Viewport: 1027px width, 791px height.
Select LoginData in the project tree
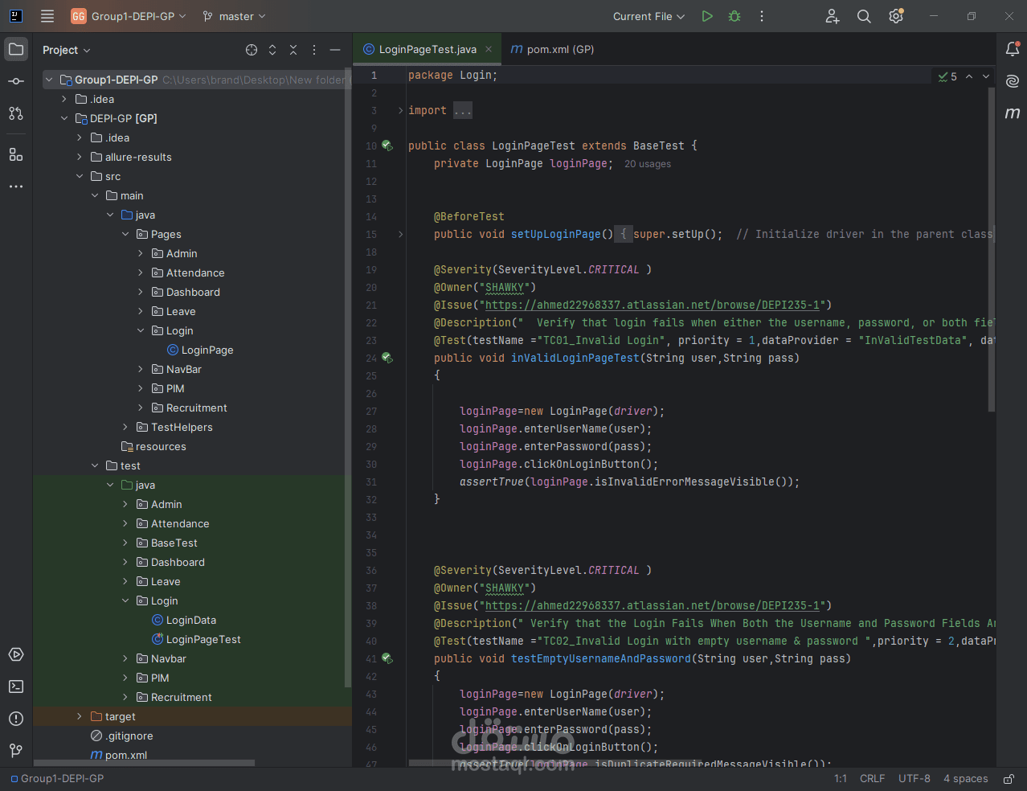click(190, 621)
